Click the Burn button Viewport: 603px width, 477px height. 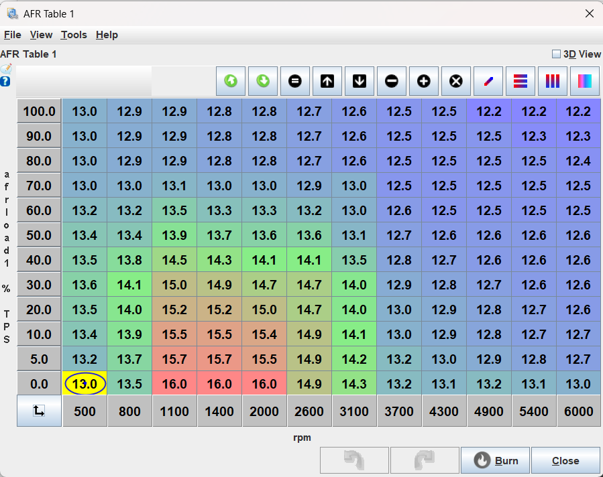[x=495, y=460]
